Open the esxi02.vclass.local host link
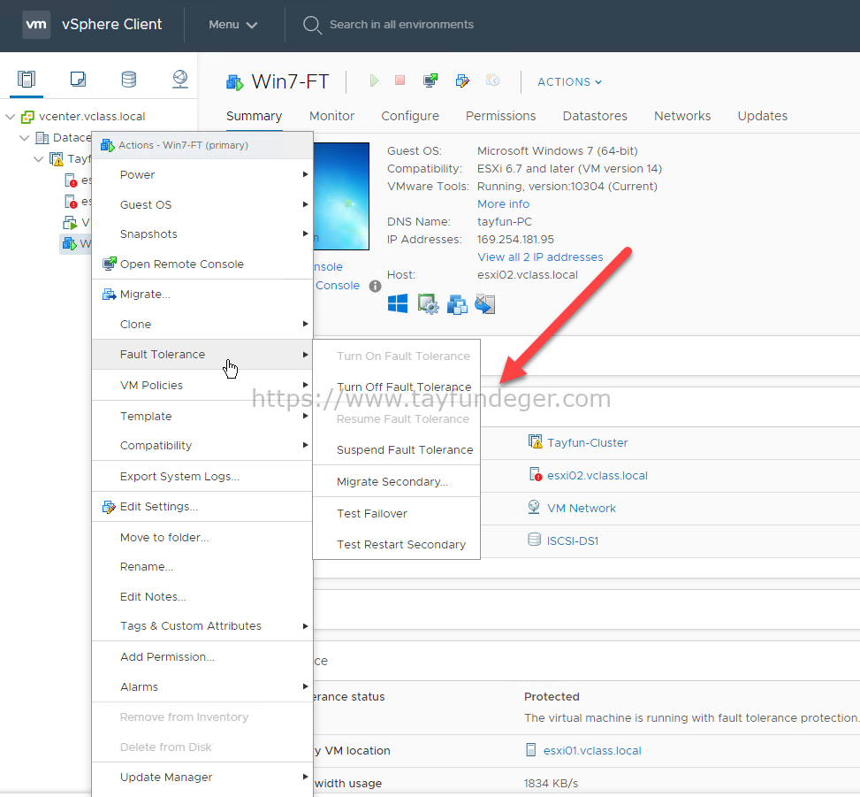The width and height of the screenshot is (860, 797). click(597, 475)
